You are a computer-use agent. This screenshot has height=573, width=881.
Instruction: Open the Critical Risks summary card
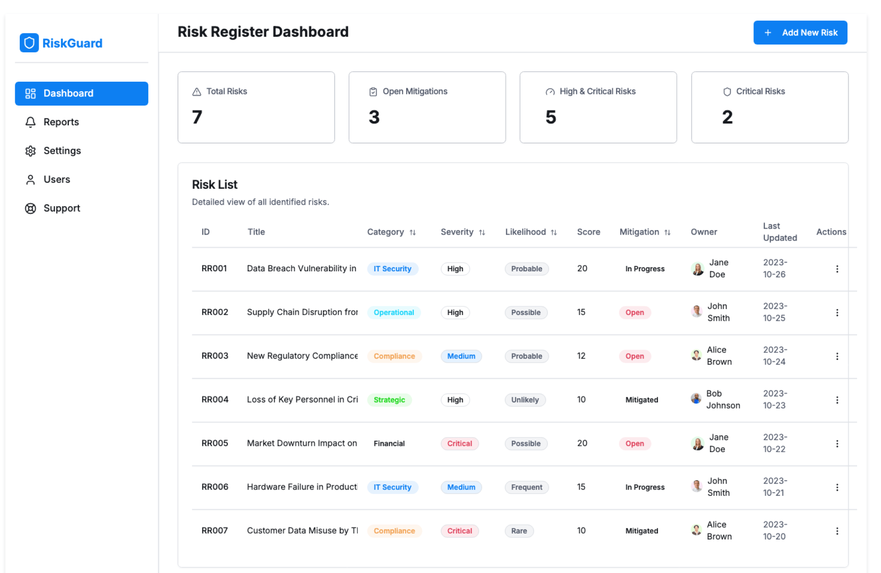769,107
